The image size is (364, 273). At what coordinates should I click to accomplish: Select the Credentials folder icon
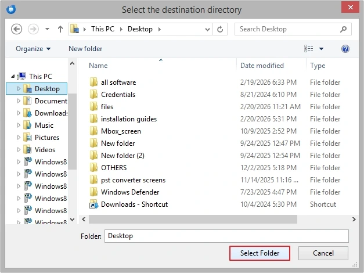93,95
